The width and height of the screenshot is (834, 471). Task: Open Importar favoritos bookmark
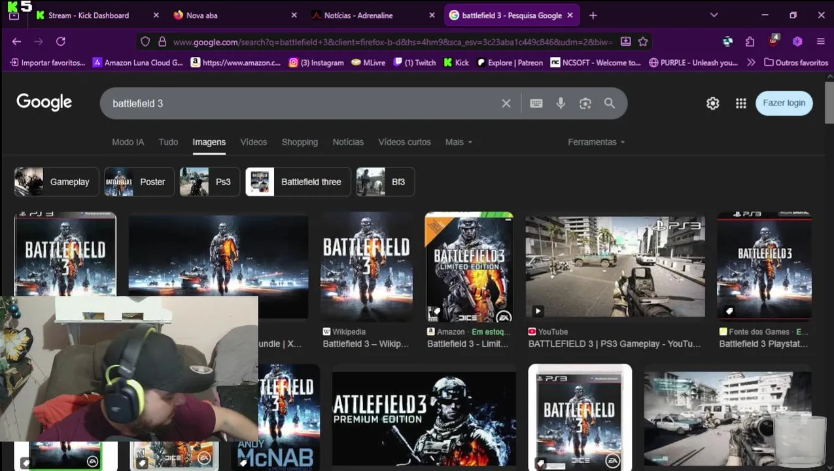click(x=48, y=62)
